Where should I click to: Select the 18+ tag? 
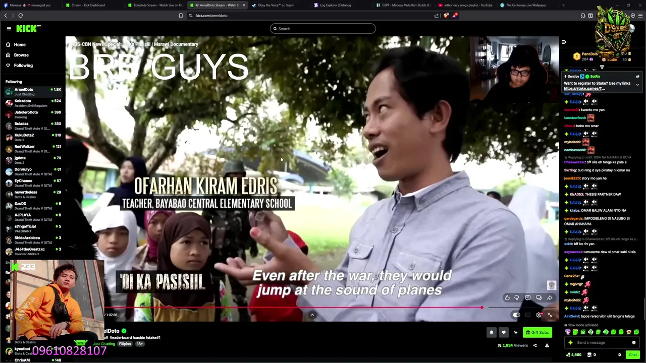click(140, 344)
